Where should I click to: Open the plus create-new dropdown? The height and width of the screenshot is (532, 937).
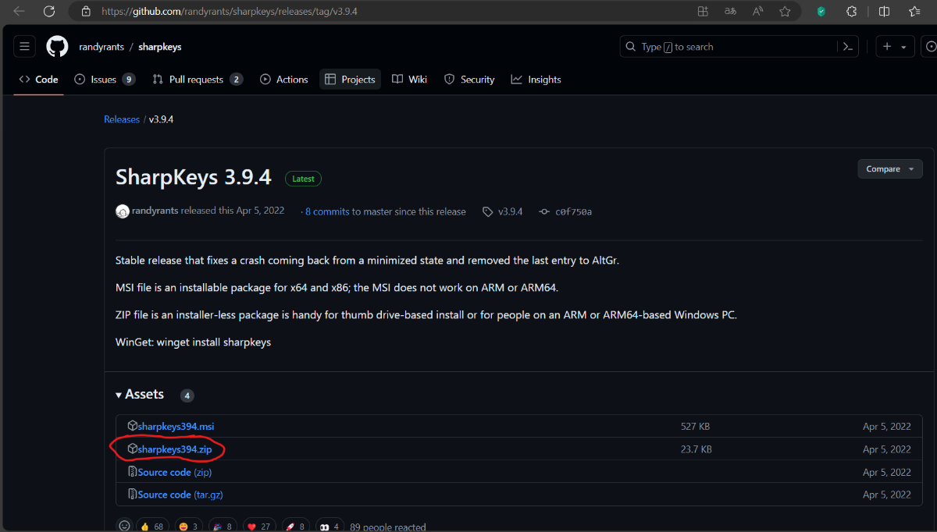(895, 47)
